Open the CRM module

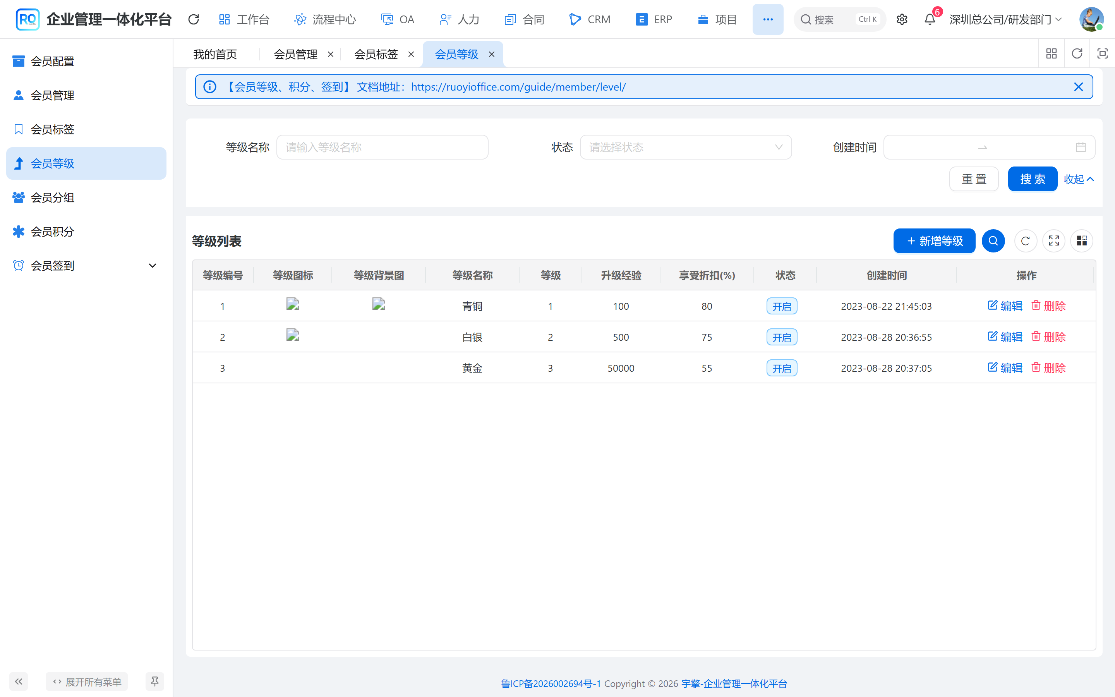590,19
